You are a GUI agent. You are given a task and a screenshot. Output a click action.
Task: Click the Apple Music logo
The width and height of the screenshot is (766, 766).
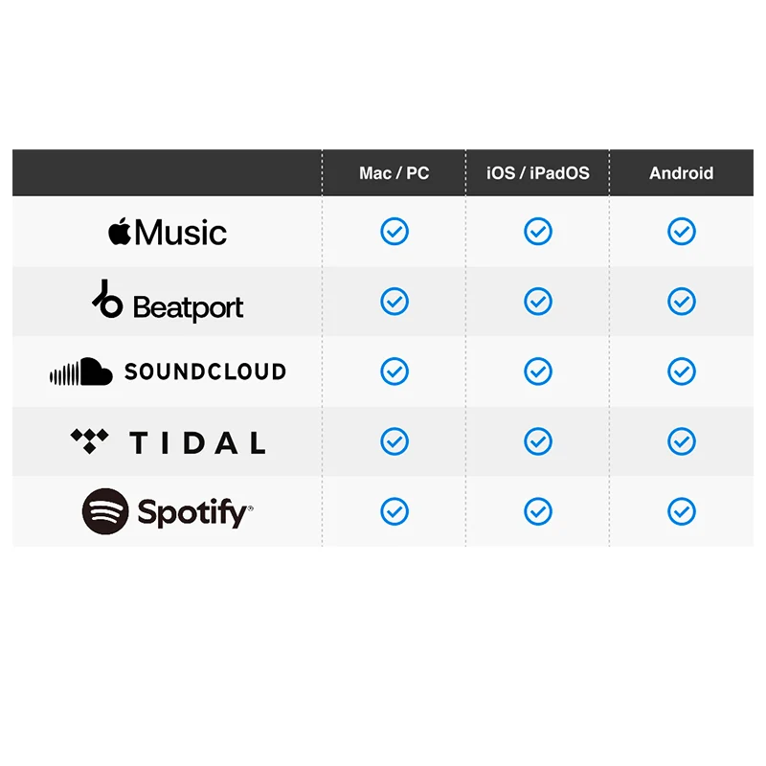[167, 232]
